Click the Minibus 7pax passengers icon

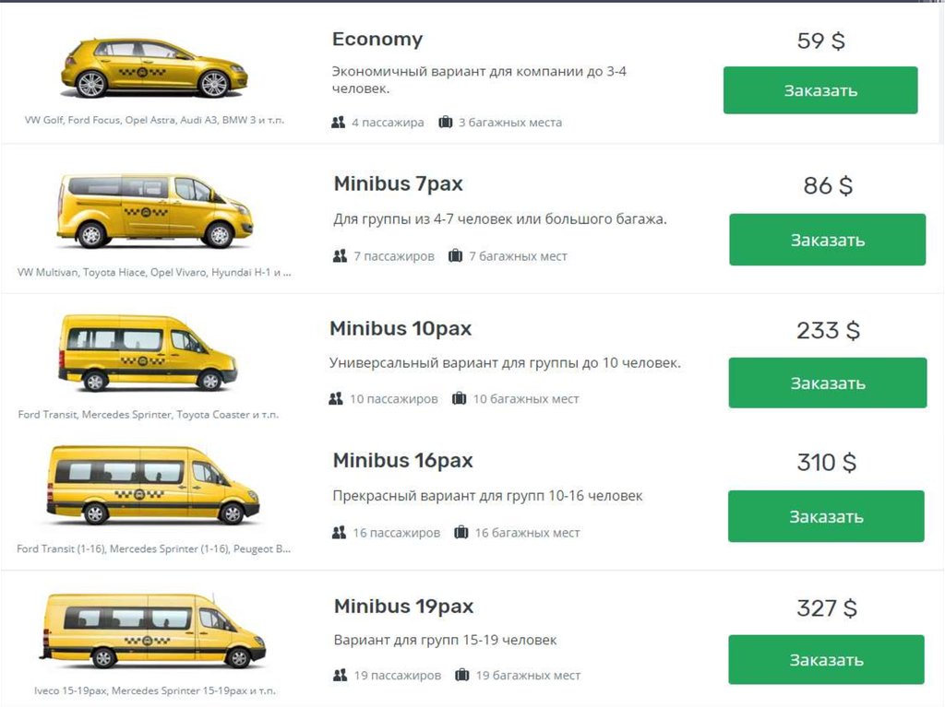[x=340, y=256]
